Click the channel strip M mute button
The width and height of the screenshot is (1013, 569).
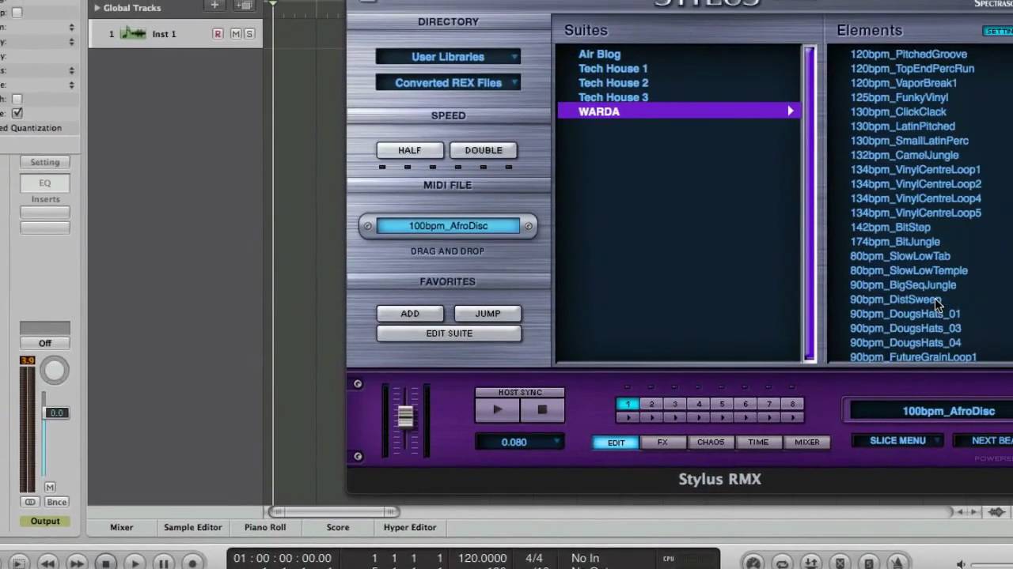[50, 488]
